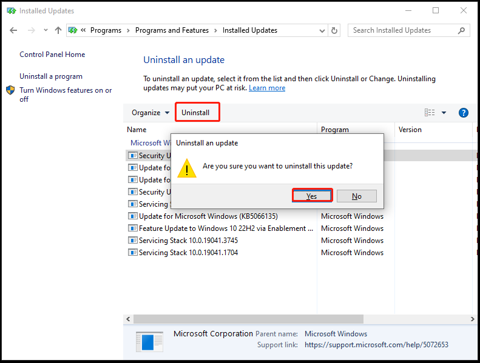Open the recent locations dropdown arrow
This screenshot has height=363, width=480.
pyautogui.click(x=46, y=30)
